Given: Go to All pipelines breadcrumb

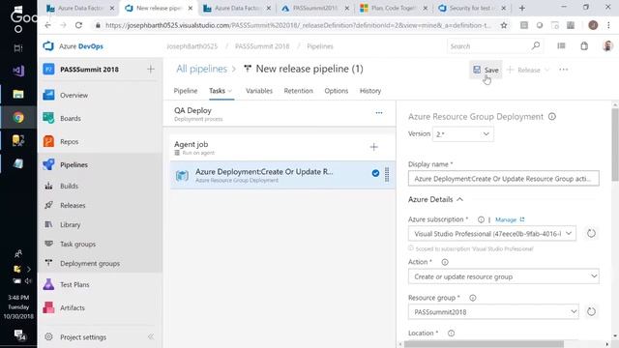Looking at the screenshot, I should pos(202,69).
